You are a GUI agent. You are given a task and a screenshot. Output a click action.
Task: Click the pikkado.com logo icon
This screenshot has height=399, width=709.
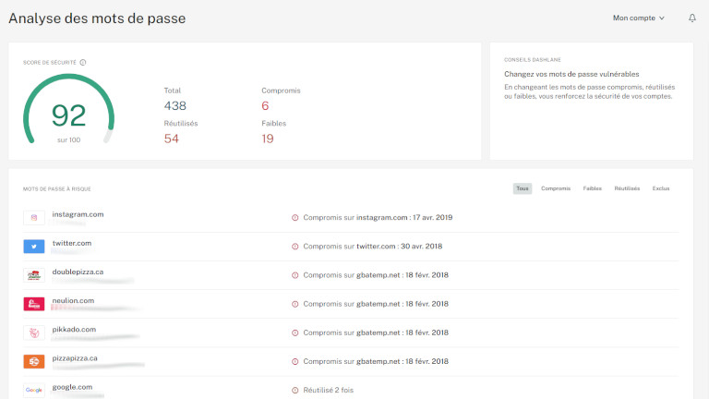coord(34,332)
